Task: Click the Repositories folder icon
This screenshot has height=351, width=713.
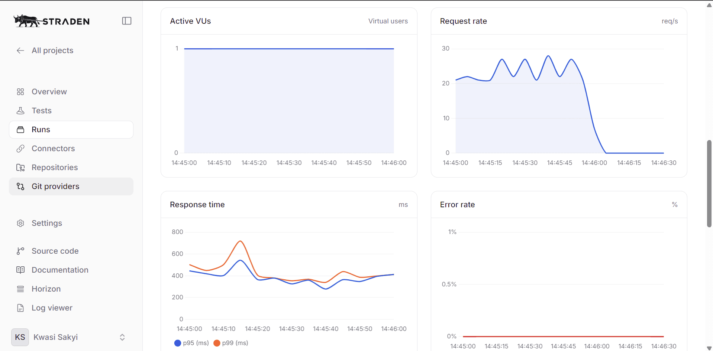Action: click(x=20, y=168)
